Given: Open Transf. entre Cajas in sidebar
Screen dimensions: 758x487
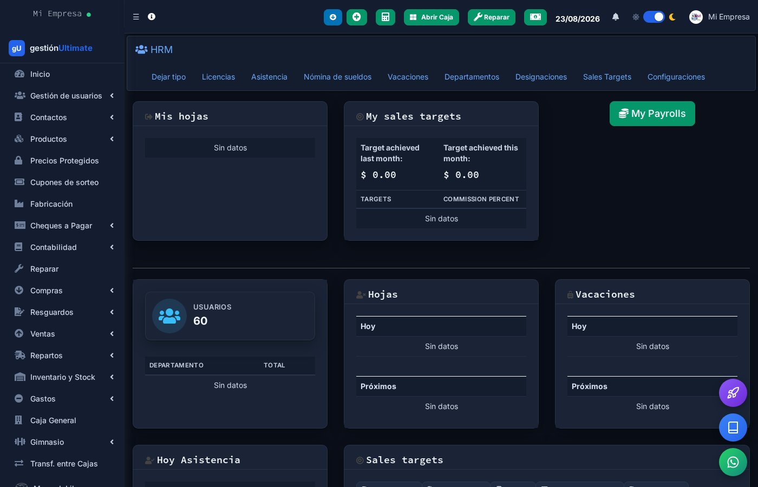Looking at the screenshot, I should [62, 464].
